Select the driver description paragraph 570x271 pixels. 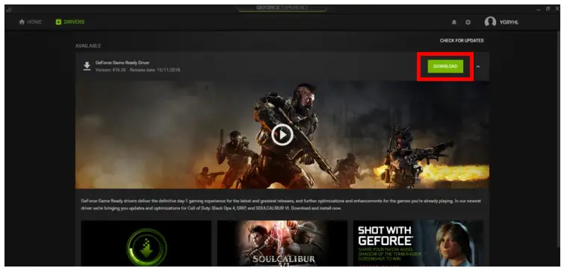(281, 204)
